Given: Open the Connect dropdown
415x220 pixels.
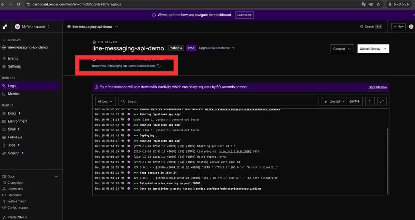Looking at the screenshot, I should coord(342,49).
